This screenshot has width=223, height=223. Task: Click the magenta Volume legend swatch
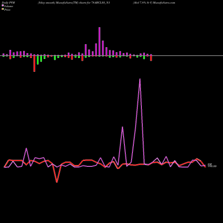(x=3, y=5)
